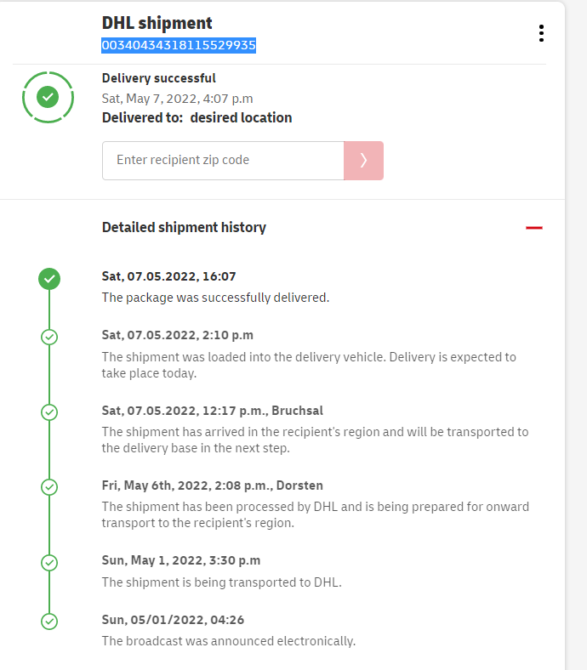Click the highlighted DHL tracking number
587x670 pixels.
coord(179,45)
